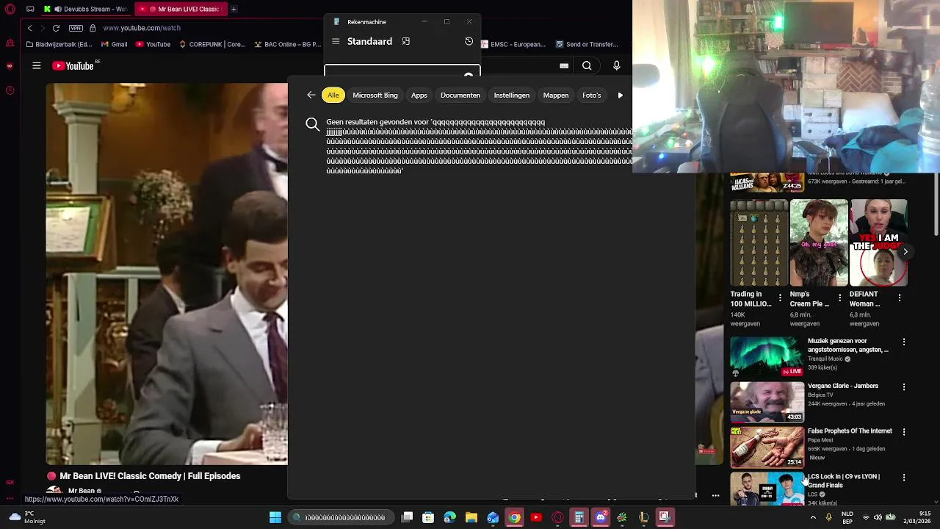Select the Apps search filter
This screenshot has height=529, width=940.
pyautogui.click(x=419, y=95)
